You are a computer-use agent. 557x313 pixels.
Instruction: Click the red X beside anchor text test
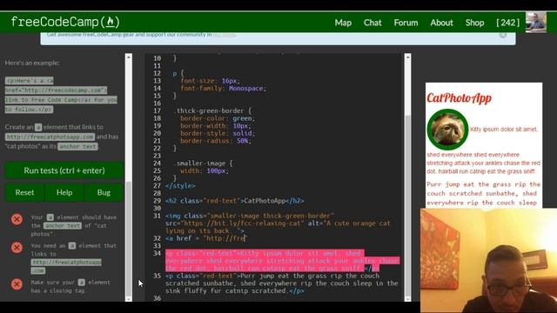[17, 219]
